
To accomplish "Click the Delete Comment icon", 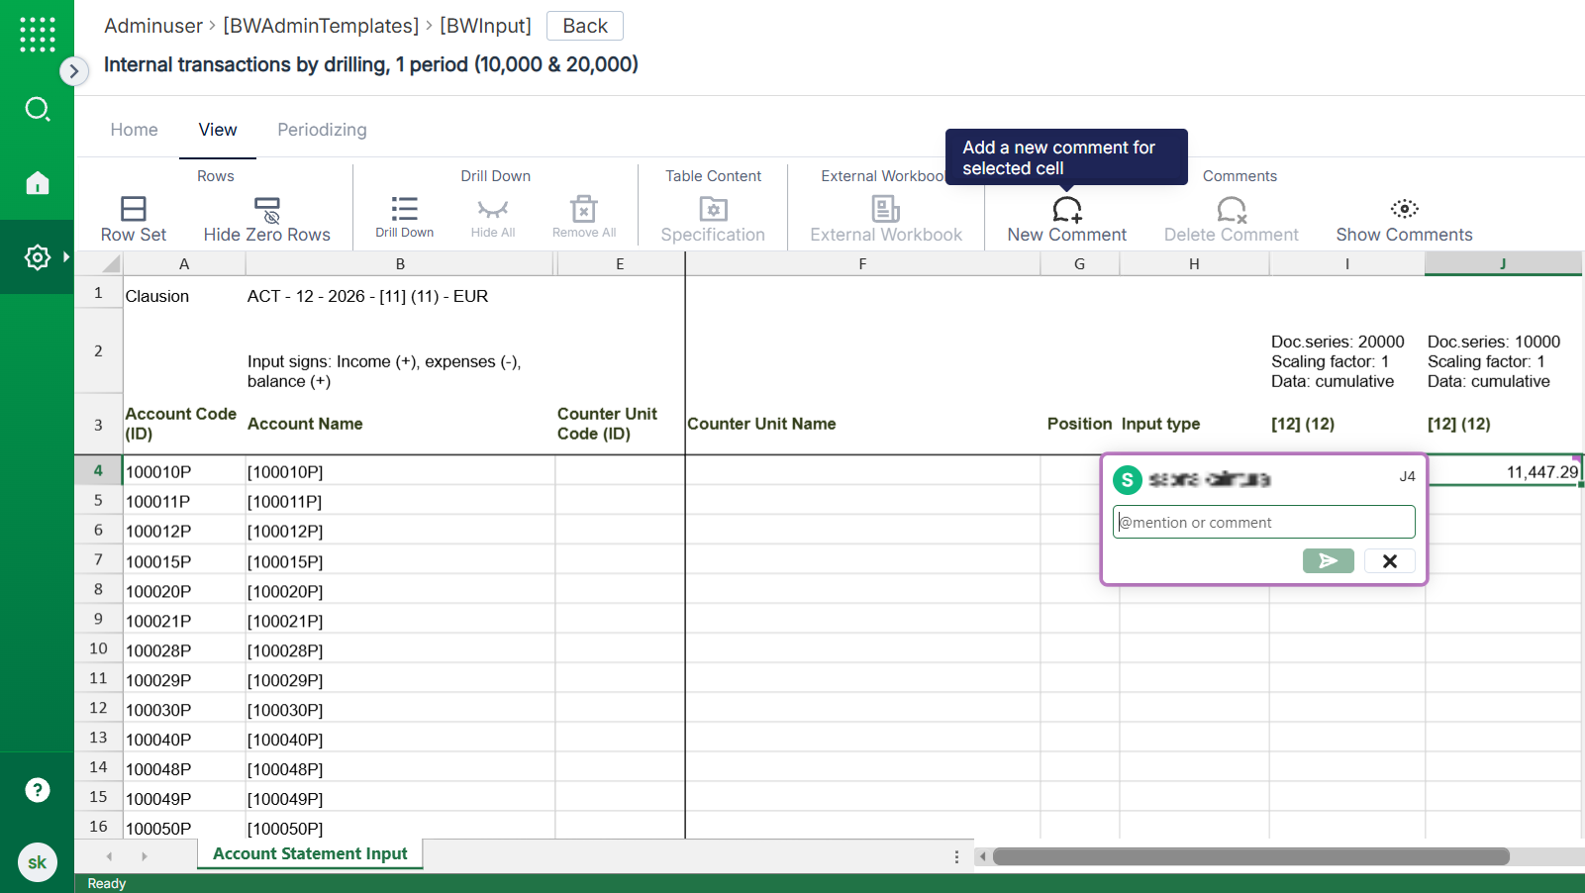I will click(x=1231, y=209).
